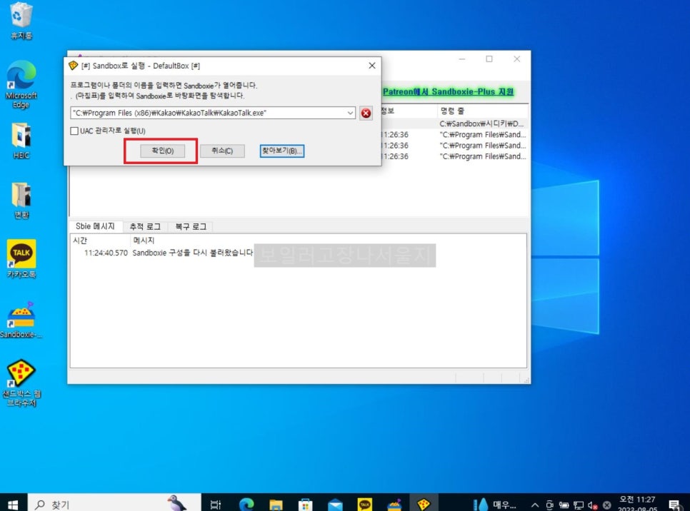
Task: Switch to the 복구 로그 tab
Action: tap(191, 226)
